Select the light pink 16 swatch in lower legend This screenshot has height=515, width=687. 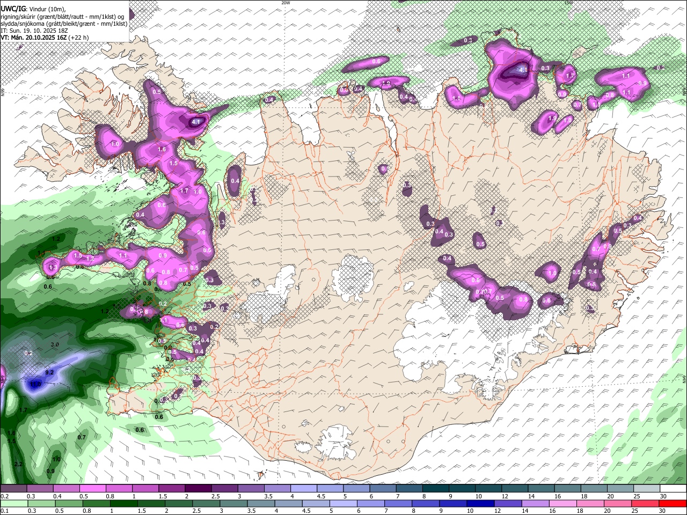point(563,503)
